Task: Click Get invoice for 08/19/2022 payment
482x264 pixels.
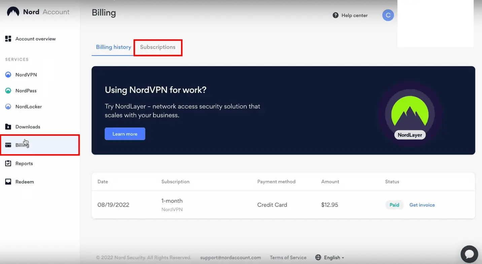Action: [x=422, y=205]
